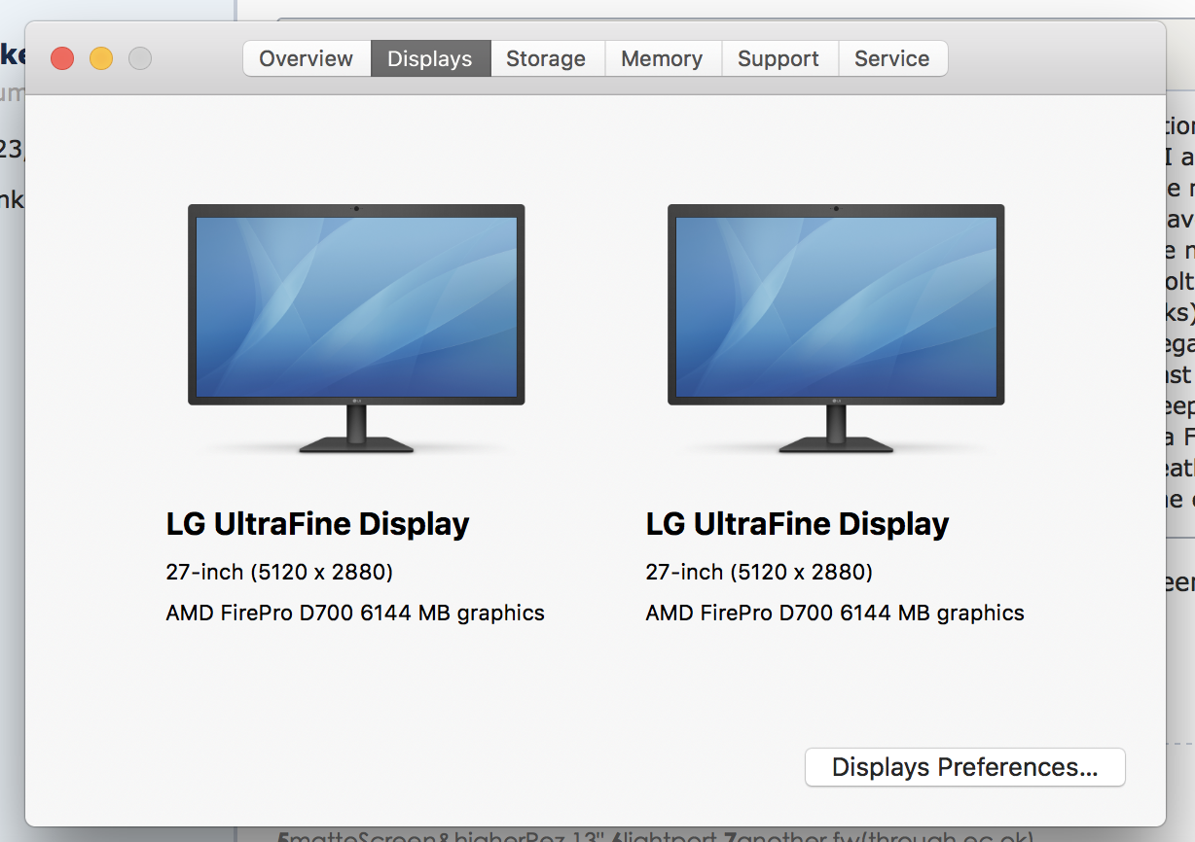
Task: Go to the Memory tab
Action: [x=663, y=58]
